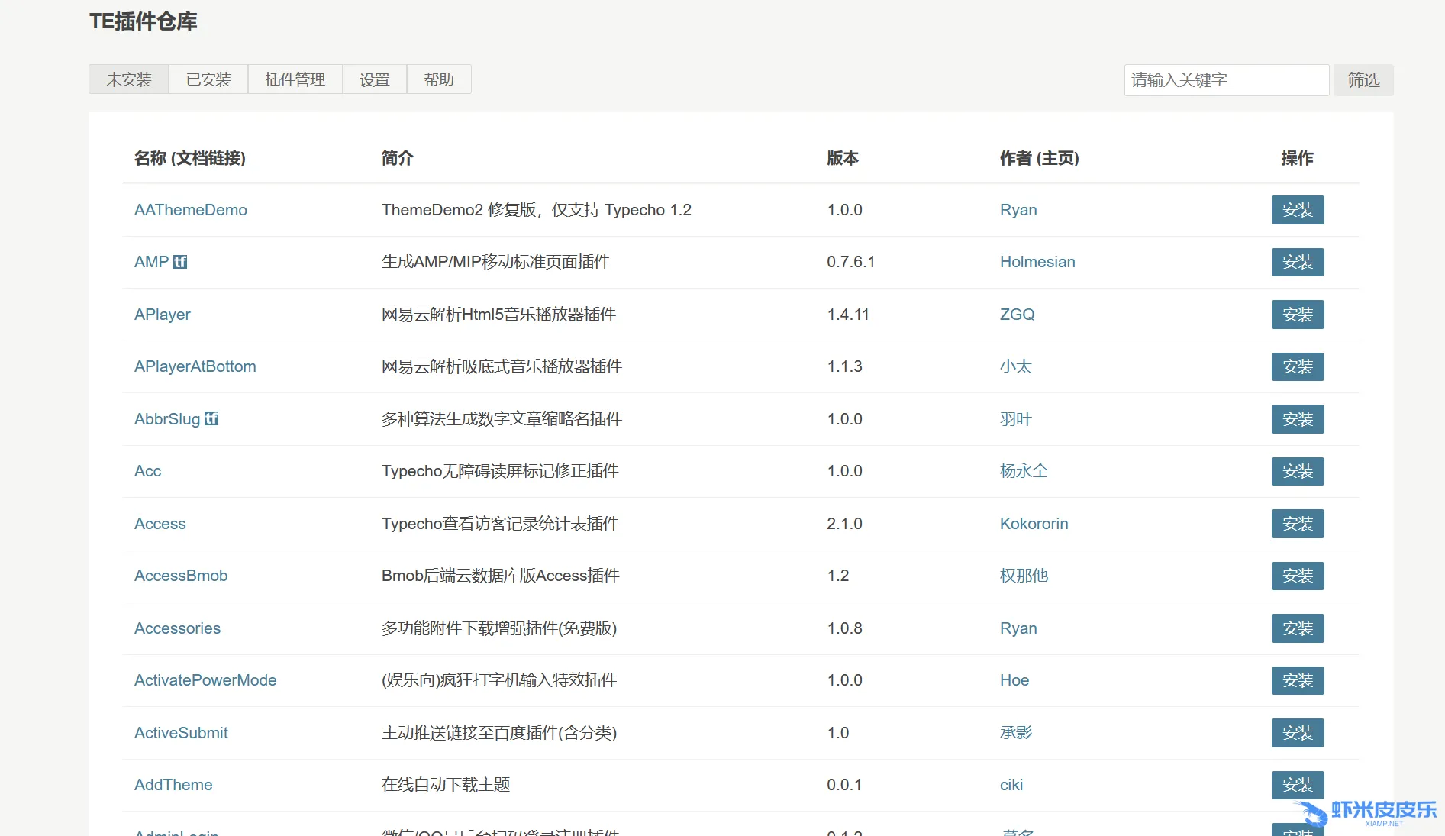Open author 杨永全's homepage link
The width and height of the screenshot is (1445, 836).
point(1024,471)
